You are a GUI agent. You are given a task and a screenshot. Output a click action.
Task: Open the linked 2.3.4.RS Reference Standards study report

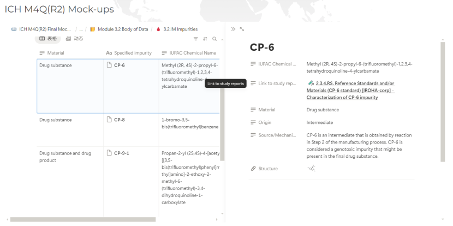(x=359, y=90)
